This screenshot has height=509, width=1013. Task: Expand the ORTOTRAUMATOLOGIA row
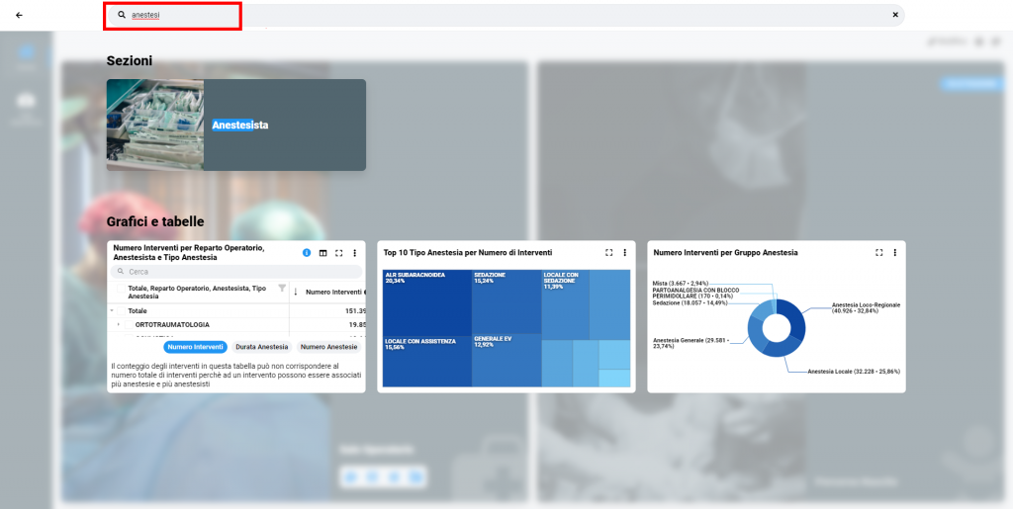[x=119, y=324]
